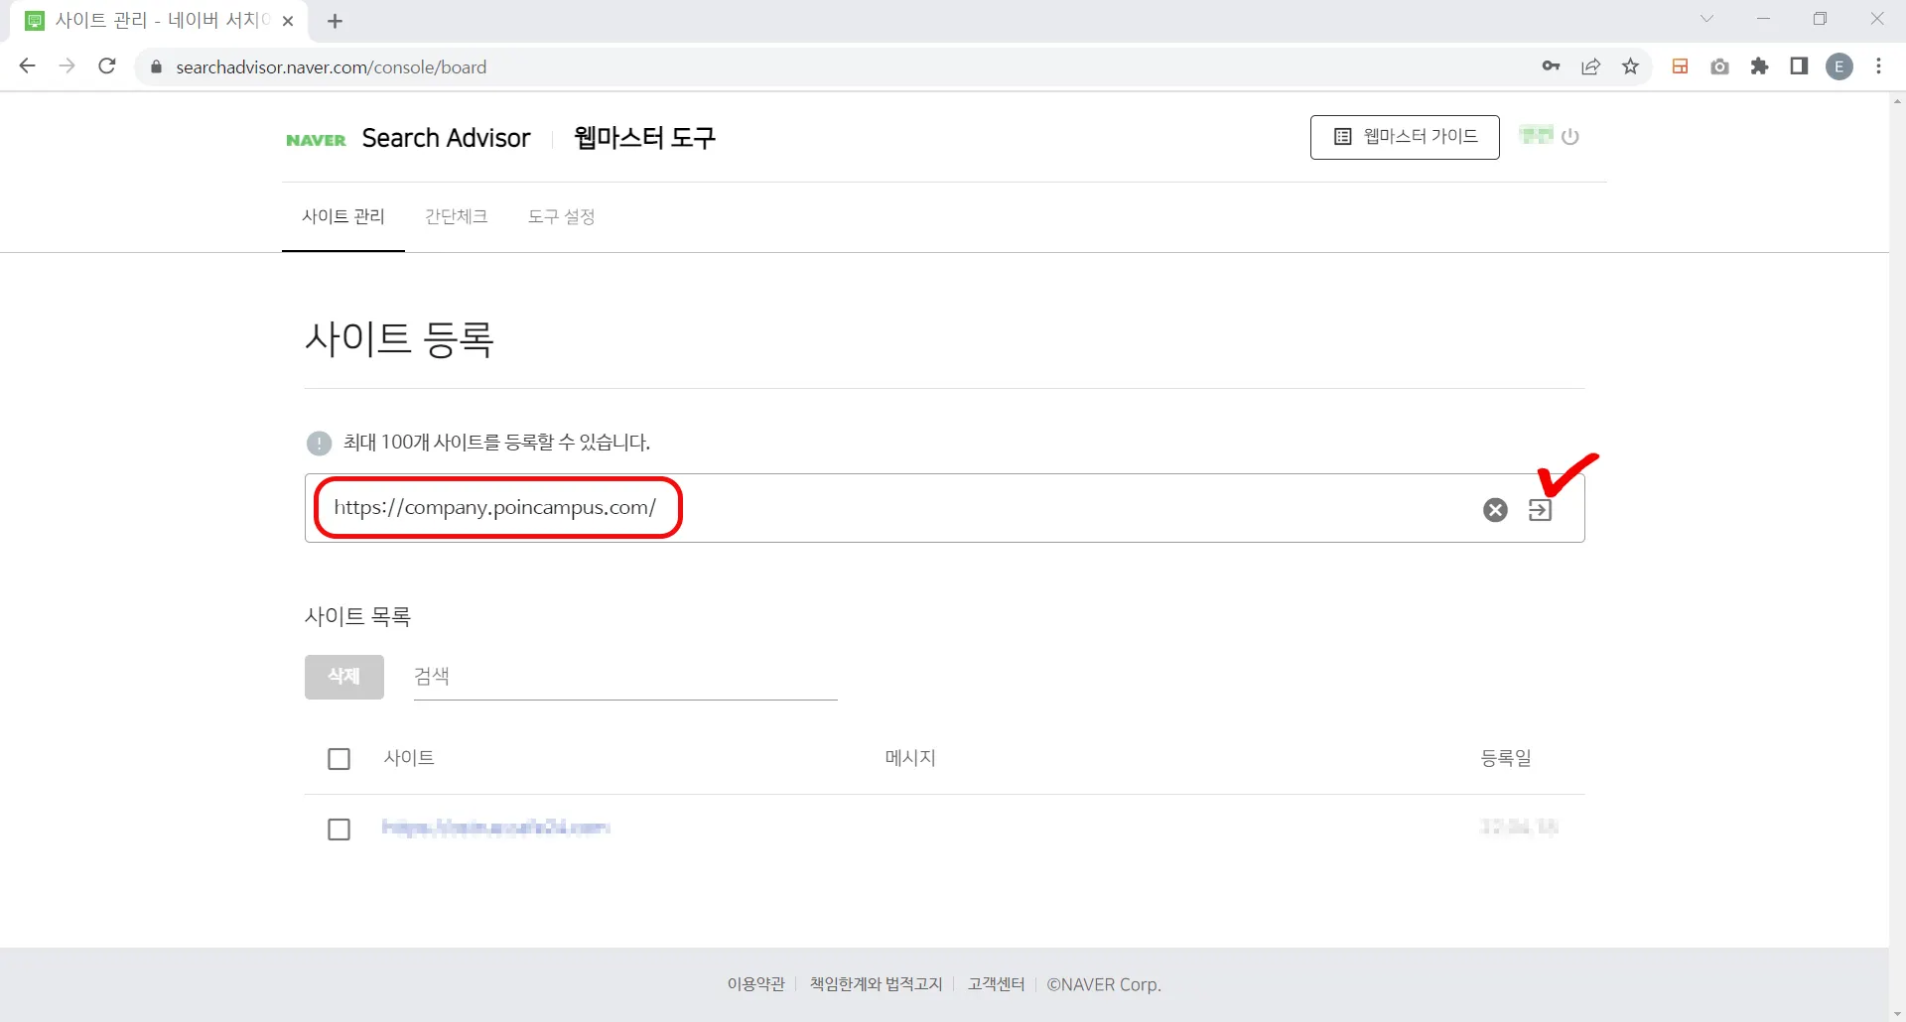Click the orange extension icon in toolbar
The width and height of the screenshot is (1906, 1022).
pyautogui.click(x=1680, y=66)
